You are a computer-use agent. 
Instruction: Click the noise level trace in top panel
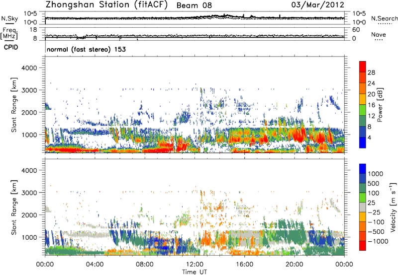[195, 18]
